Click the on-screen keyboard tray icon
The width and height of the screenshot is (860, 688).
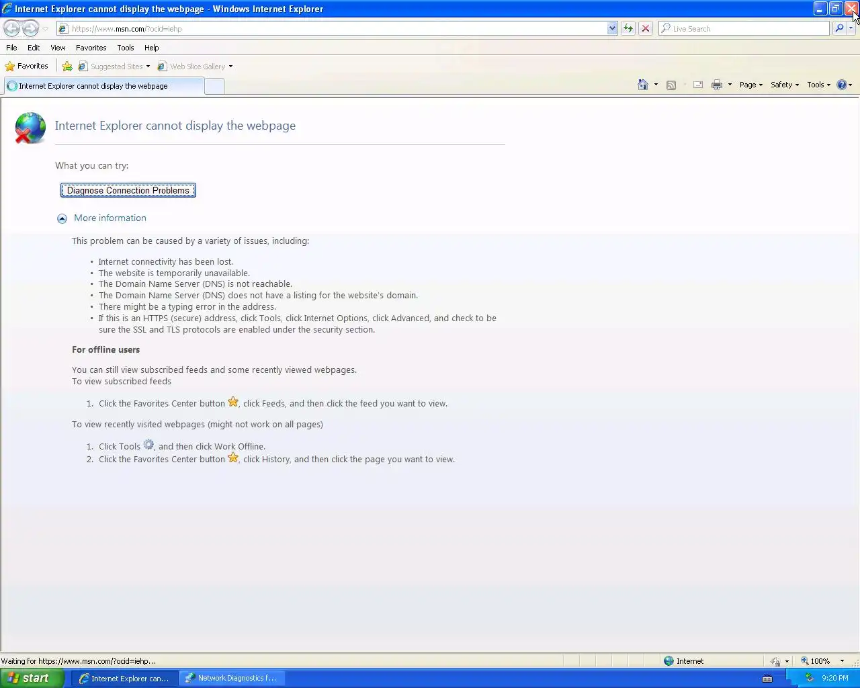pyautogui.click(x=767, y=679)
